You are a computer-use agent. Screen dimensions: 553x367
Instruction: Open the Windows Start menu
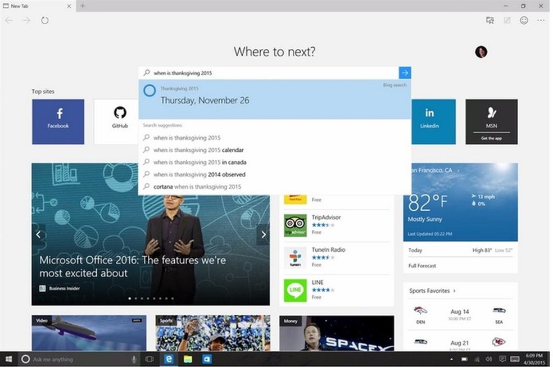[x=8, y=359]
